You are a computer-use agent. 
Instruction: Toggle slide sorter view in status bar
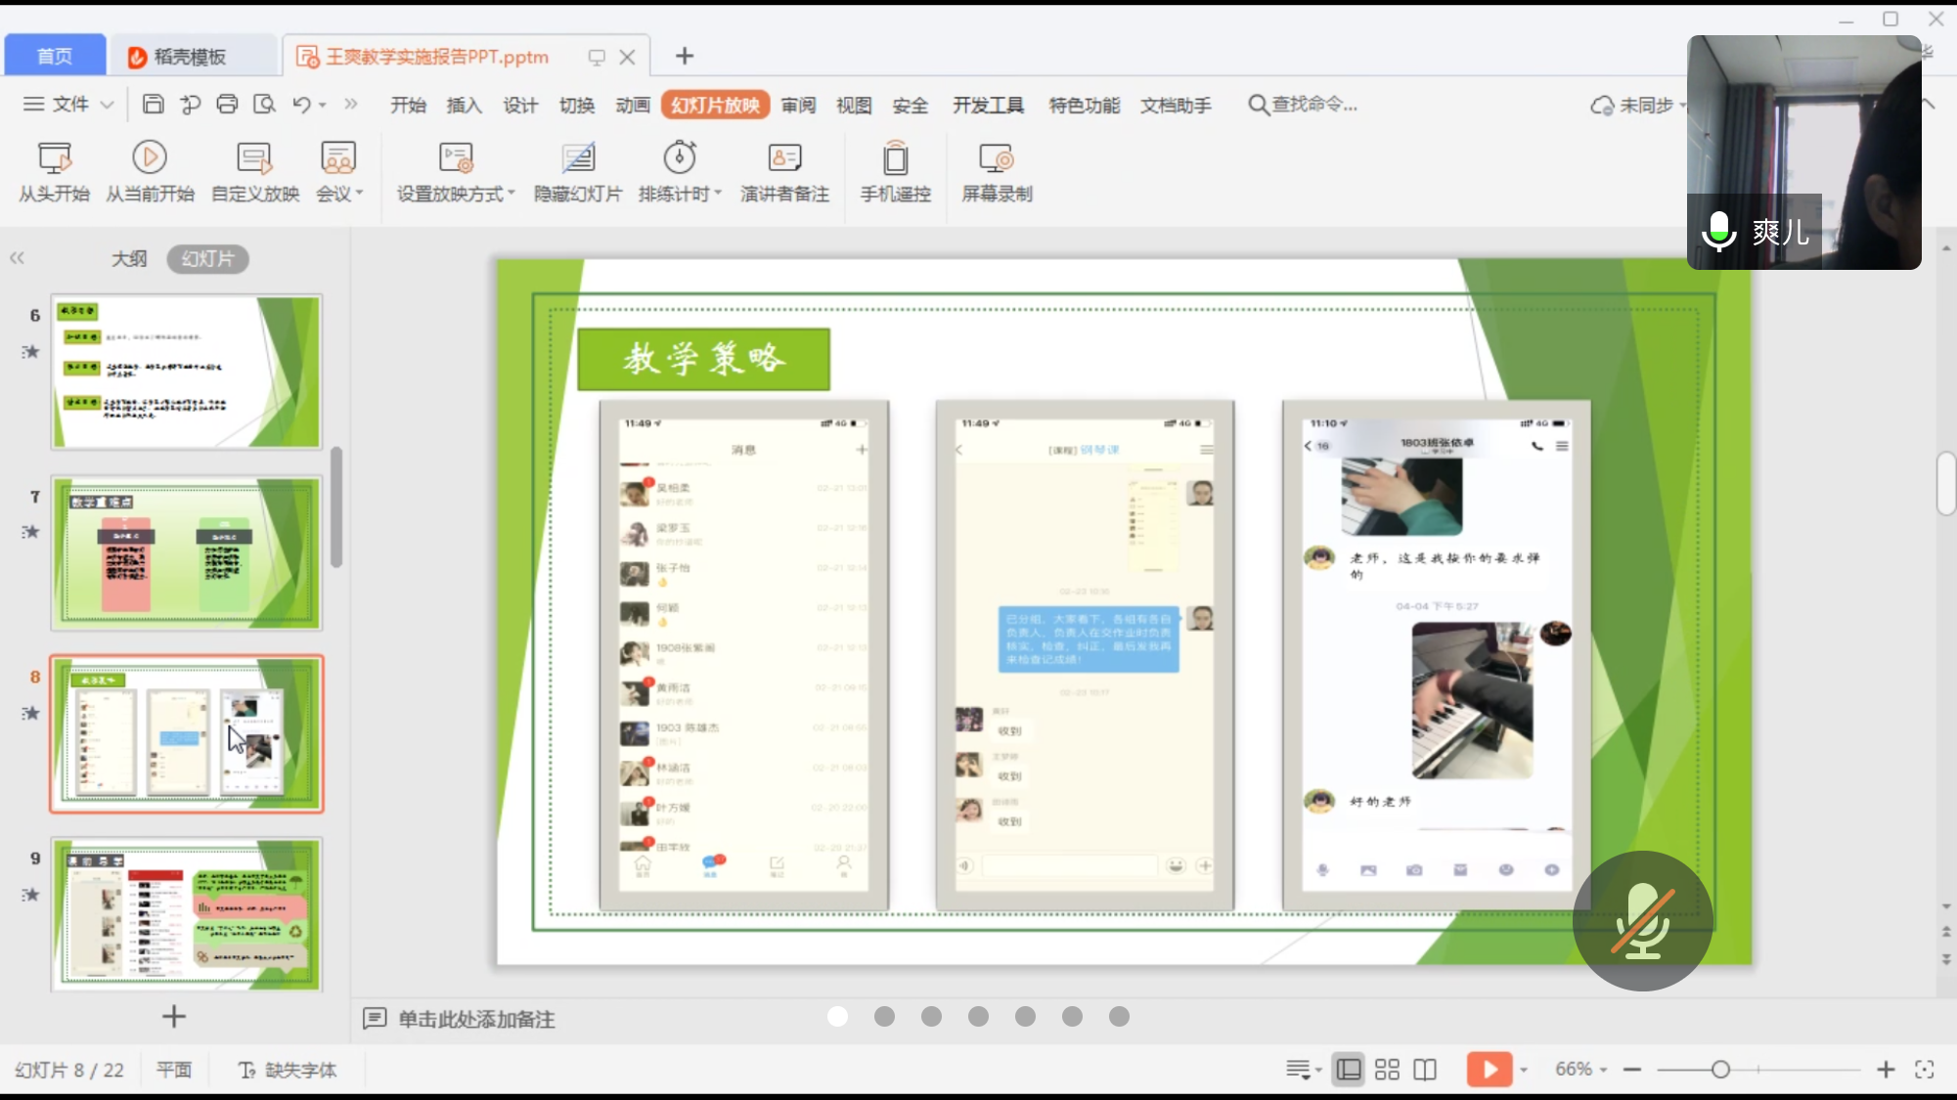click(x=1387, y=1070)
